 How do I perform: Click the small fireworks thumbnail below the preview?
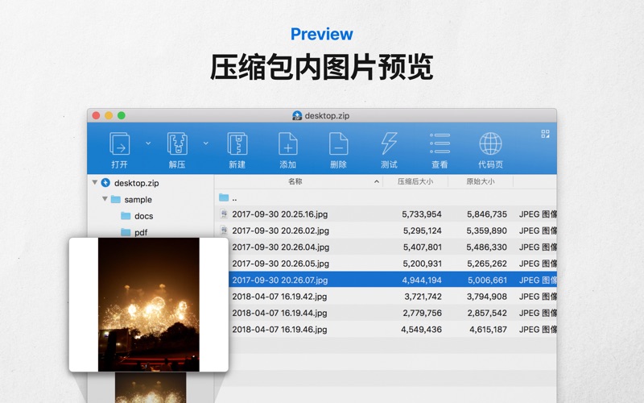(x=151, y=388)
